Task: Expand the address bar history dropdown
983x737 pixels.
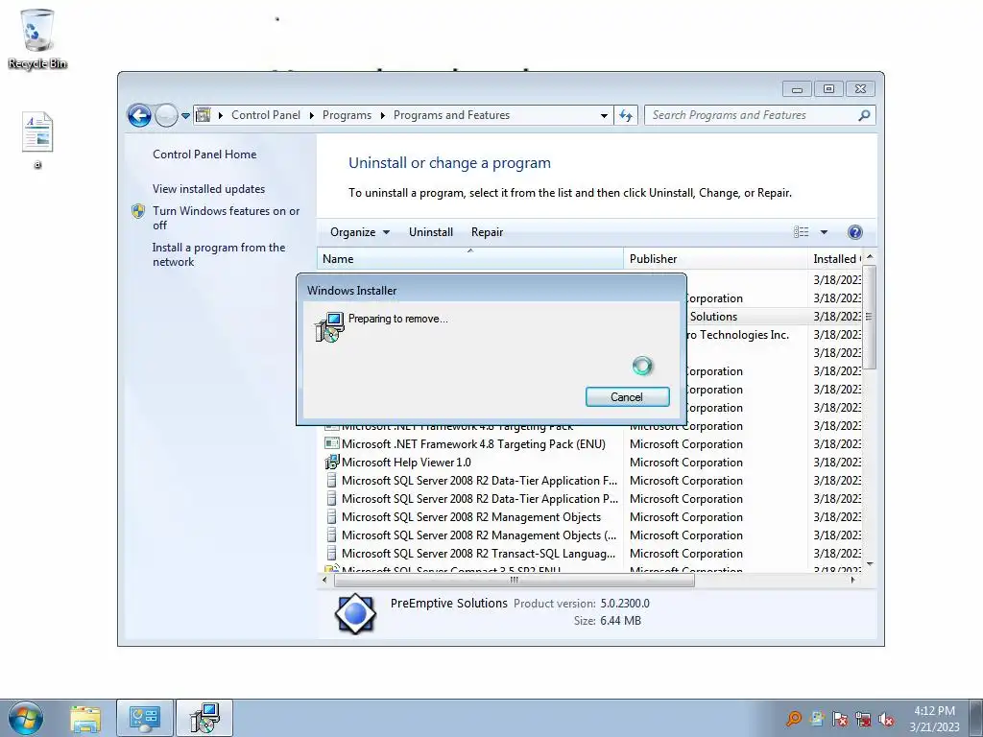Action: [604, 115]
